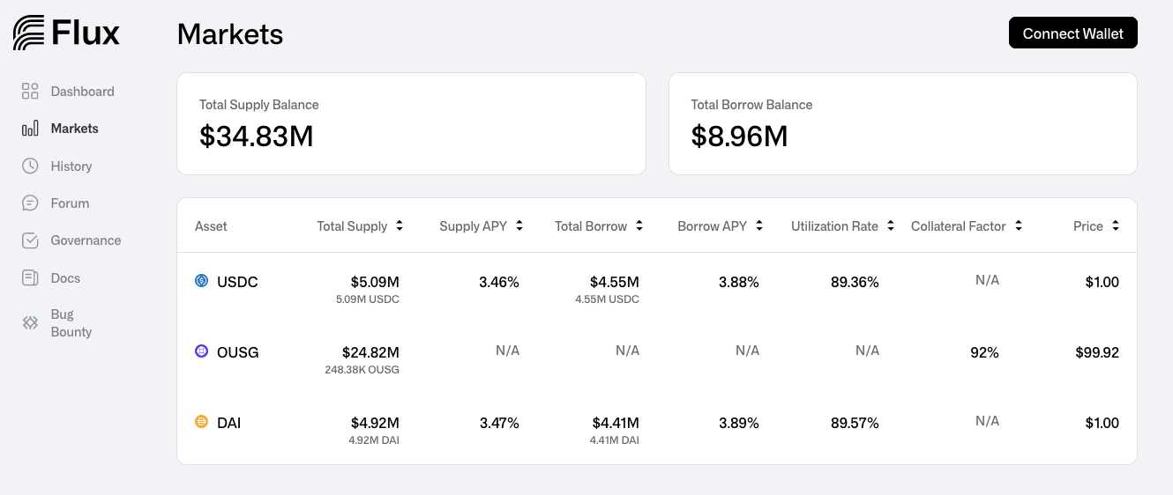Click DAI utilization rate 89.57%
1173x495 pixels.
855,423
